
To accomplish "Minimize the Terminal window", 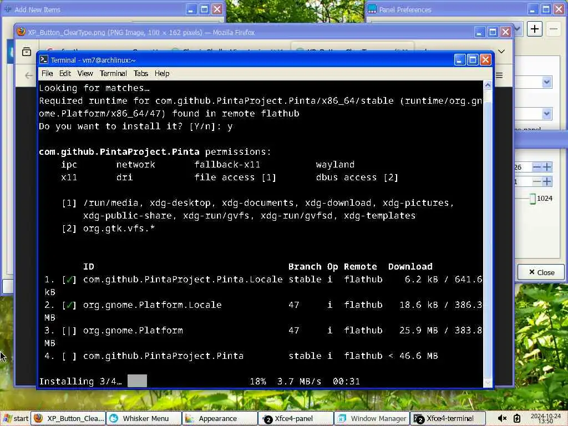I will (460, 59).
